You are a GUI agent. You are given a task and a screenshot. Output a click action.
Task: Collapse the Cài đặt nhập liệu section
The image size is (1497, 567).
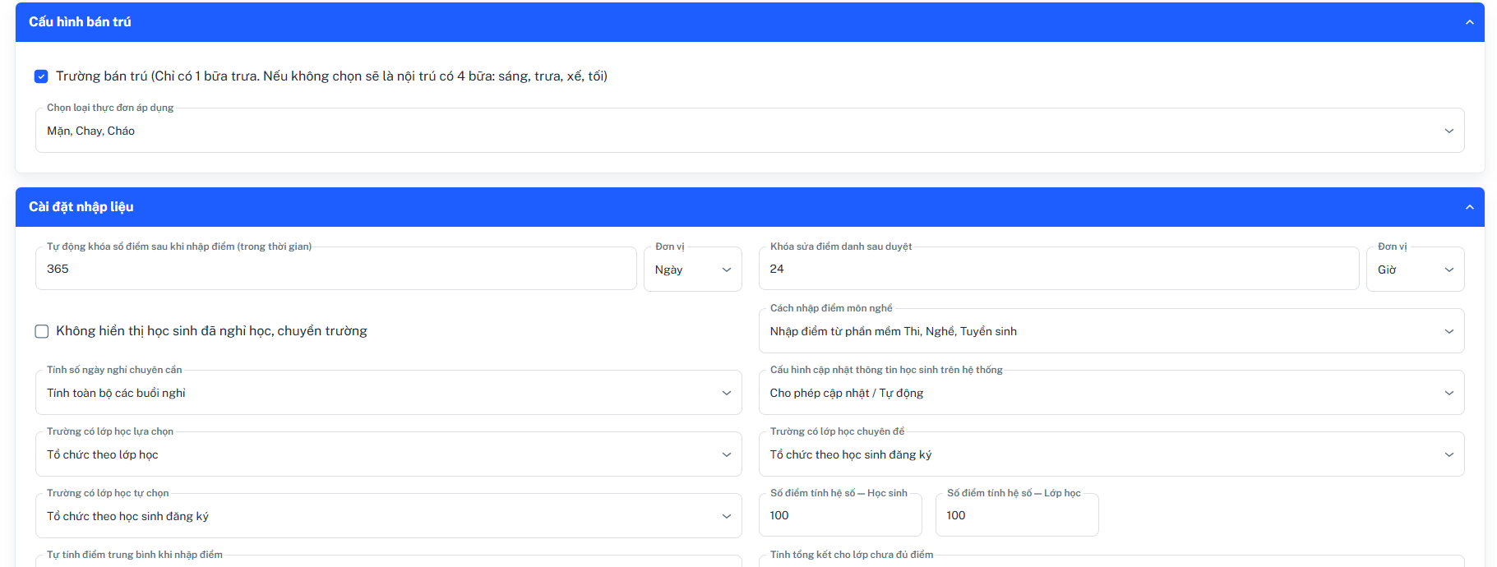(1469, 207)
